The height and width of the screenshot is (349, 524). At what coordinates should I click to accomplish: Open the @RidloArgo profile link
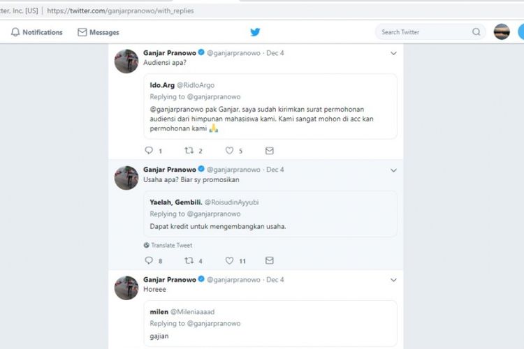click(x=196, y=85)
